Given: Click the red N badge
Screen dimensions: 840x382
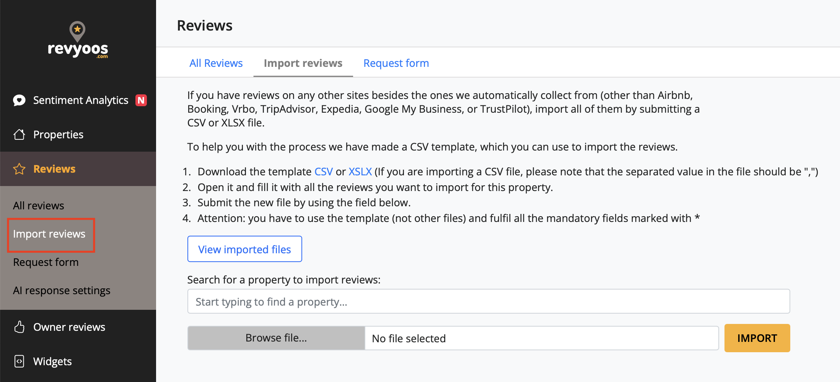Looking at the screenshot, I should tap(141, 100).
